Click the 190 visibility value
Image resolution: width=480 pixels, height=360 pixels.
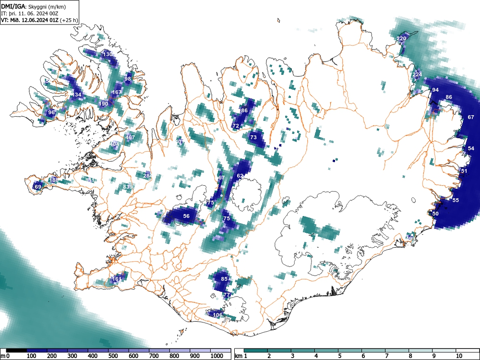click(104, 104)
